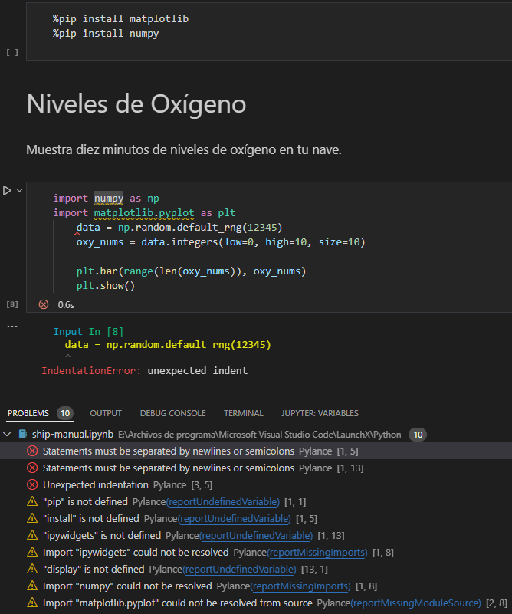512x614 pixels.
Task: Open the DEBUG CONSOLE tab
Action: pos(172,413)
